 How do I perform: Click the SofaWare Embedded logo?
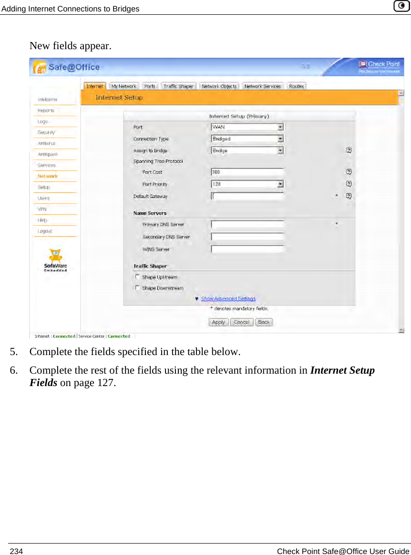coord(55,261)
